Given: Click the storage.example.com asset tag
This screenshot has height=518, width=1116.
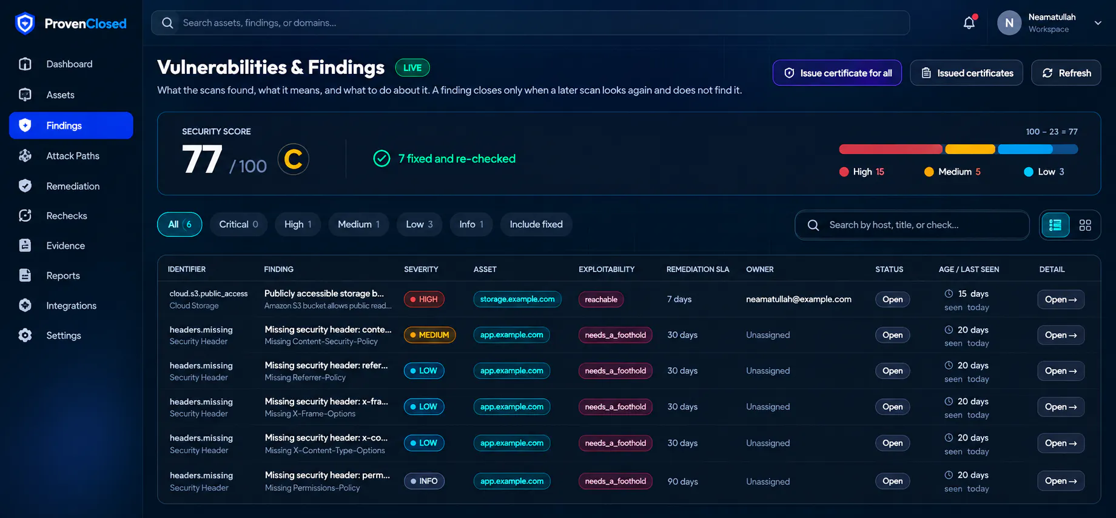Looking at the screenshot, I should pyautogui.click(x=517, y=299).
